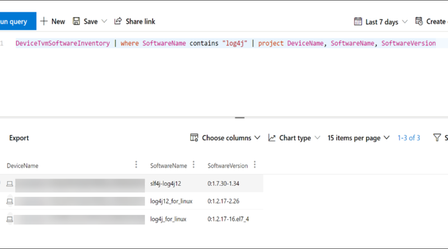The image size is (448, 249).
Task: Click the Choose columns label
Action: click(x=227, y=138)
